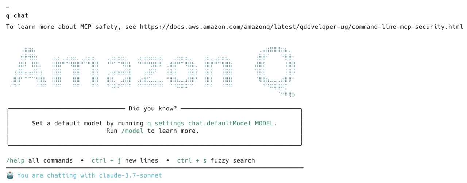467x183 pixels.
Task: Click the claude-3.7-sonnet model name
Action: point(130,175)
